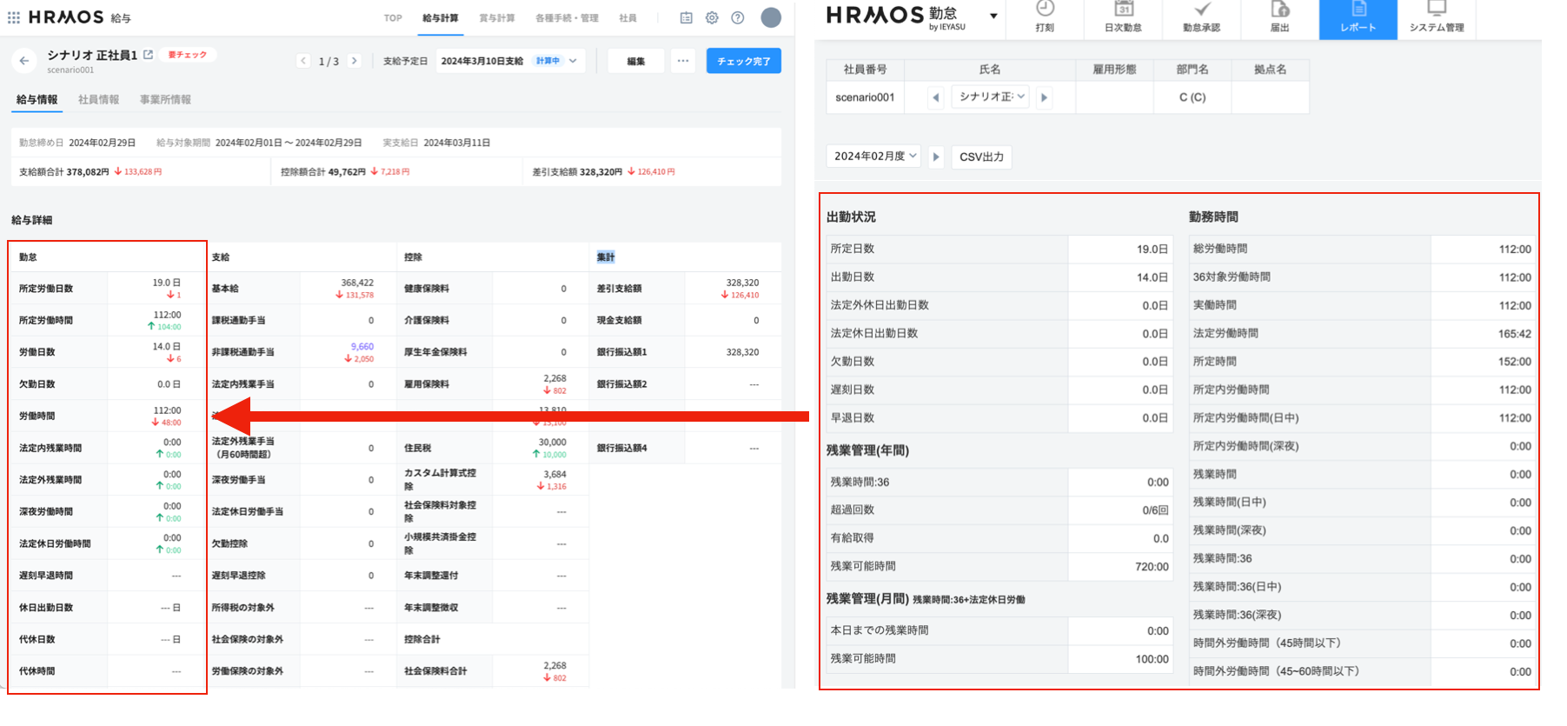Click the calendar checklist icon in payroll header
The image size is (1567, 726).
687,17
